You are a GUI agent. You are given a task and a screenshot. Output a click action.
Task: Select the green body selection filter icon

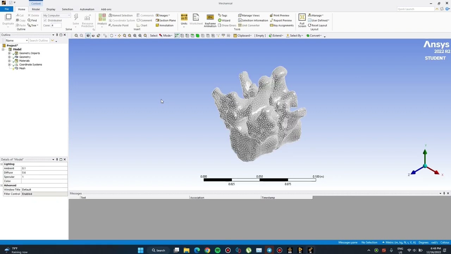click(x=197, y=36)
